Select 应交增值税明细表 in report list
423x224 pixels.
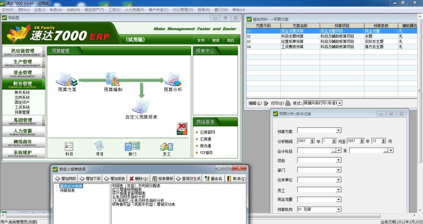click(x=127, y=190)
